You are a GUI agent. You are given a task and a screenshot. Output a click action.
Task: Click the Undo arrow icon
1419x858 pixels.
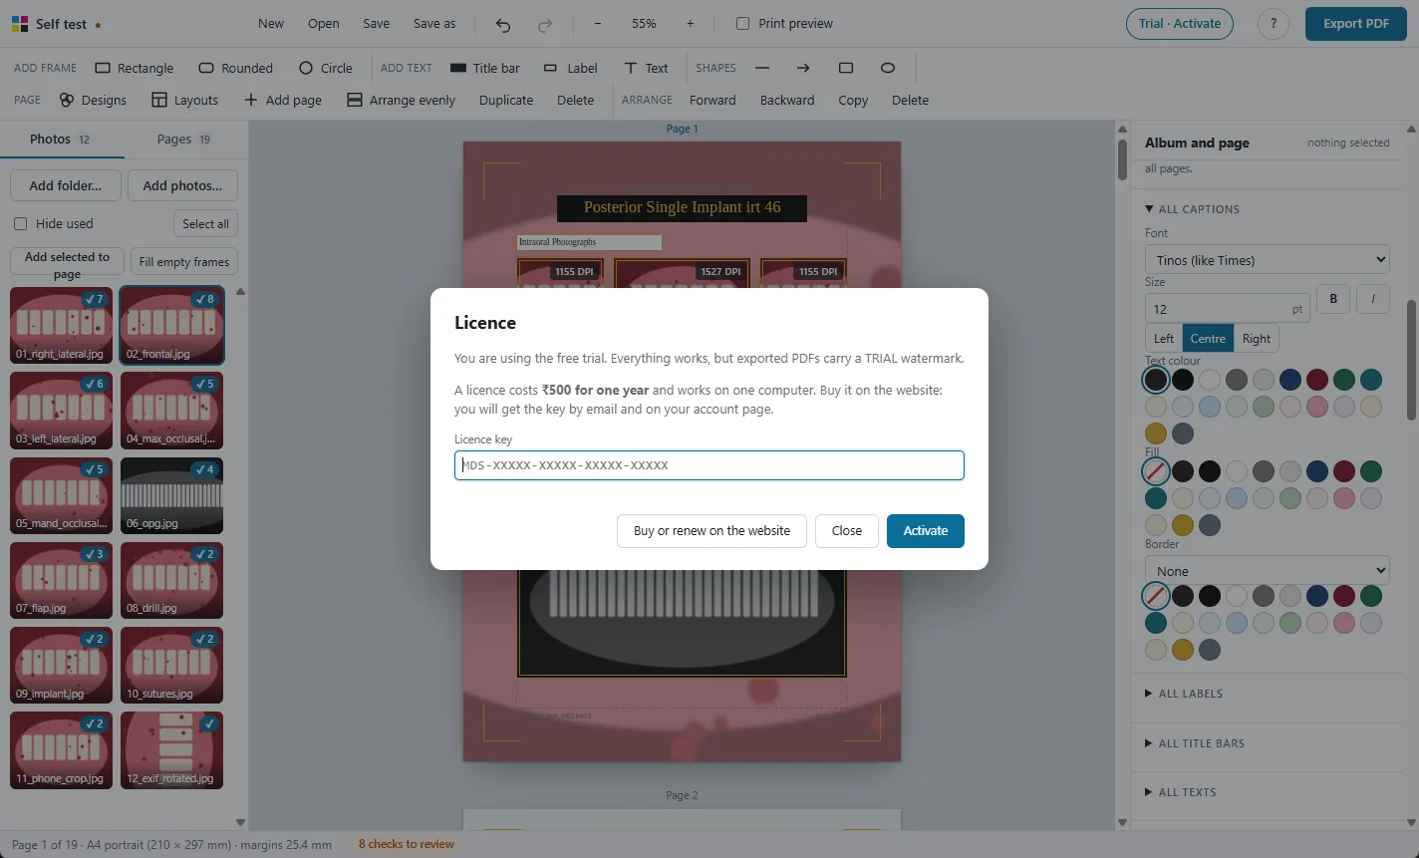503,24
